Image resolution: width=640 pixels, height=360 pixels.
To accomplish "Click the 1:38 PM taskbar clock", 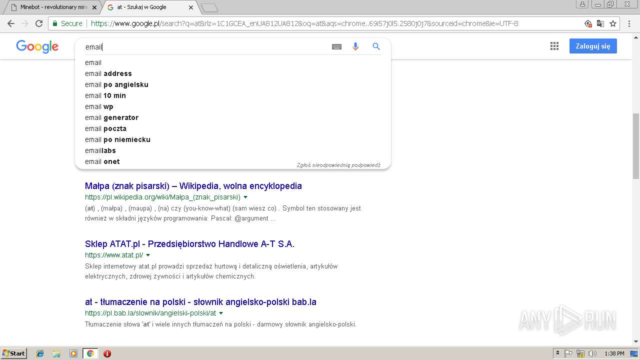I will tap(614, 353).
